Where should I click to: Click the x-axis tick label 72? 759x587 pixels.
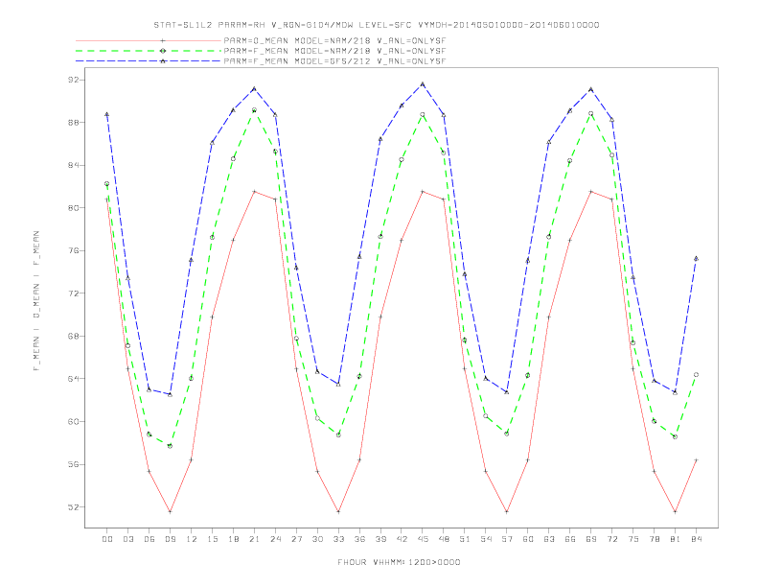coord(611,539)
